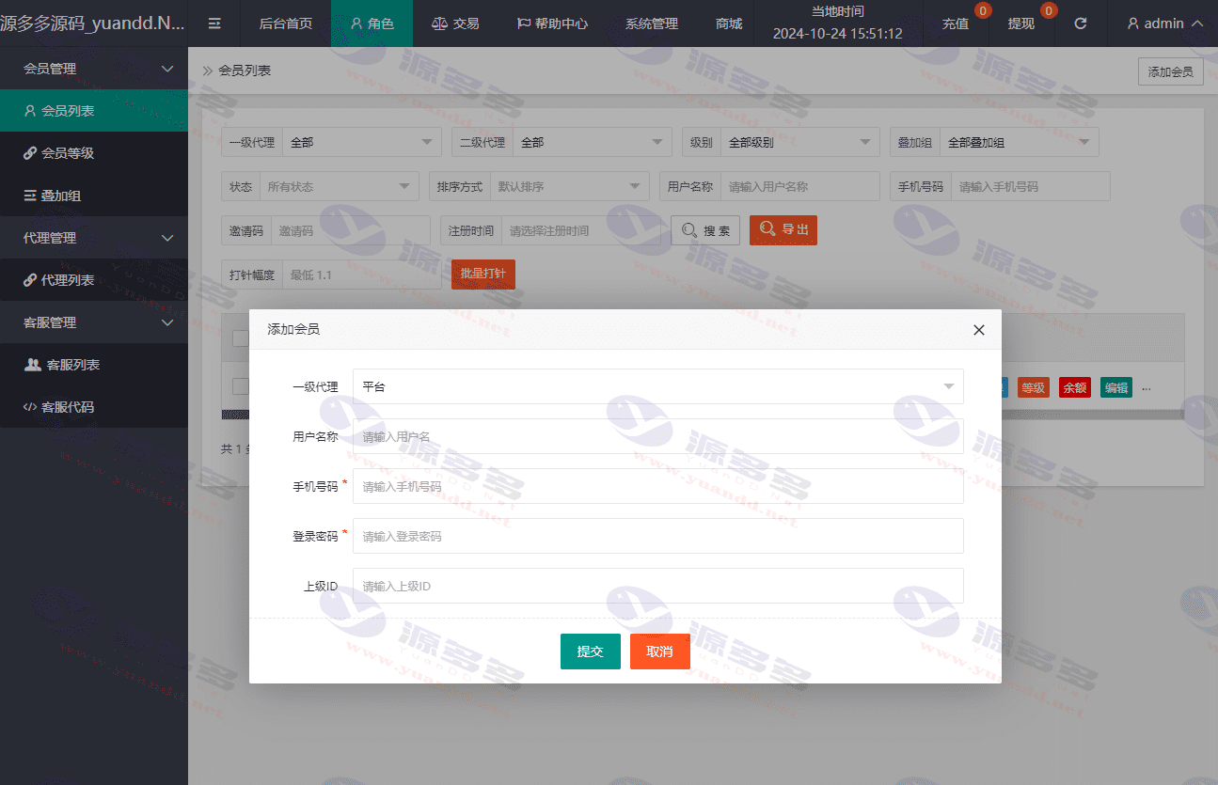
Task: Click the 余额 row action button
Action: point(1075,387)
